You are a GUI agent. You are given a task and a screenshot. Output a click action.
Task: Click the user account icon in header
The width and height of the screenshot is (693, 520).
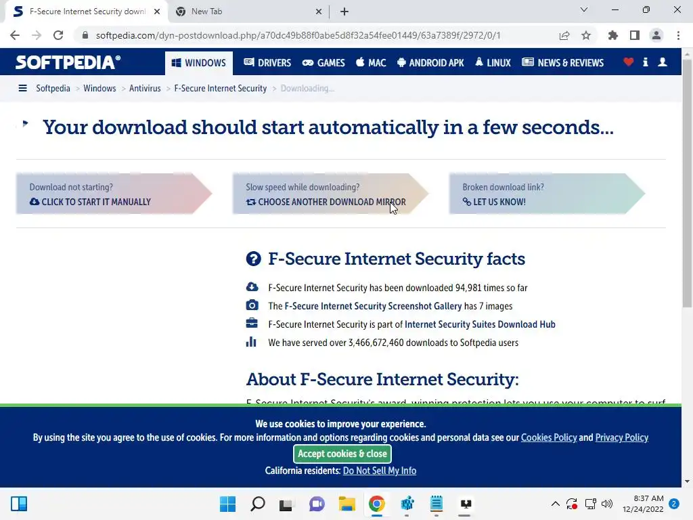pos(663,62)
